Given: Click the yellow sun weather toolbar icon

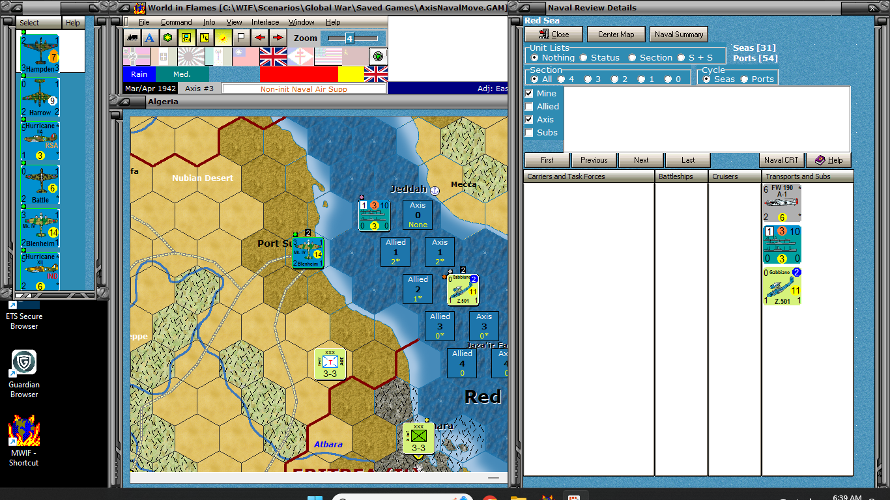Looking at the screenshot, I should point(223,38).
